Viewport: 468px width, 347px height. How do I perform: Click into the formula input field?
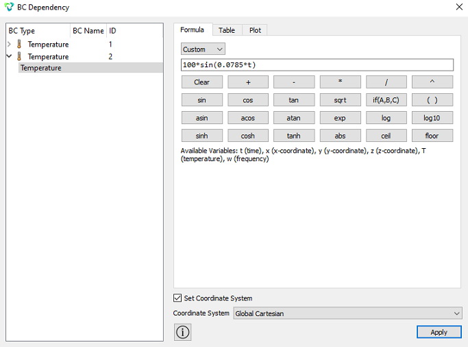pyautogui.click(x=317, y=64)
